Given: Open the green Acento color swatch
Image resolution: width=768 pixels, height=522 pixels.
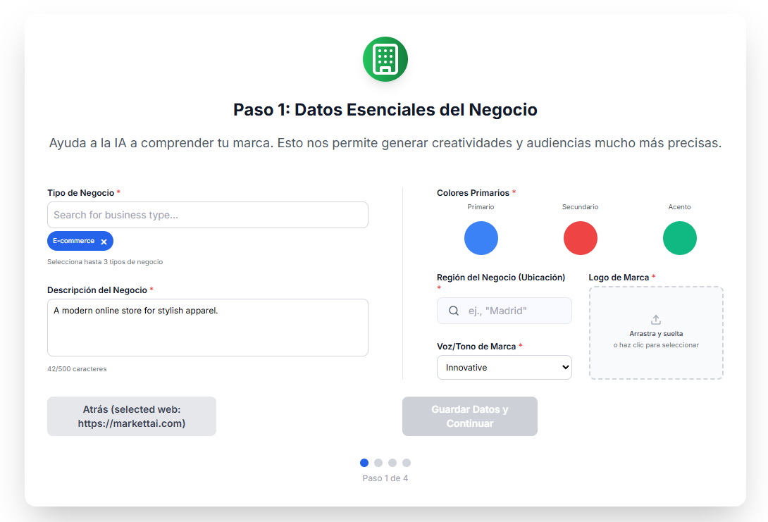Looking at the screenshot, I should click(679, 238).
